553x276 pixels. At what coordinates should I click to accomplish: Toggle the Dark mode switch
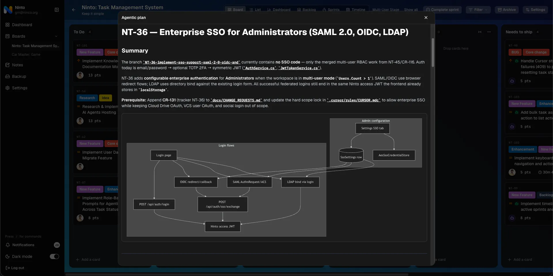[54, 256]
